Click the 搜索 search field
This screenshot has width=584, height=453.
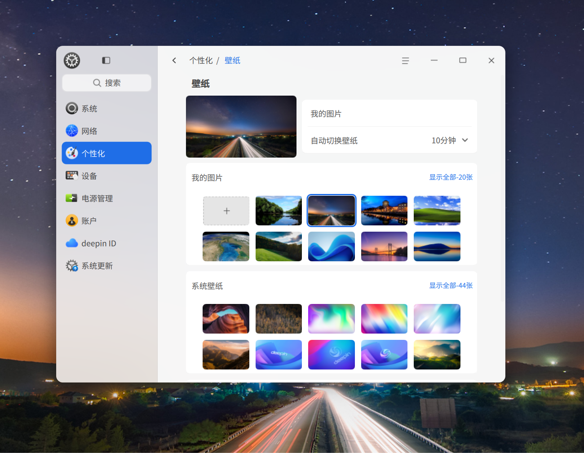[x=106, y=83]
